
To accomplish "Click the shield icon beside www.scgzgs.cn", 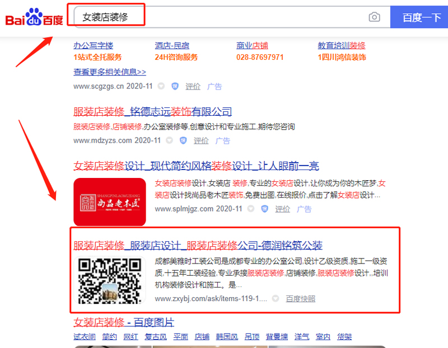I will (x=175, y=86).
